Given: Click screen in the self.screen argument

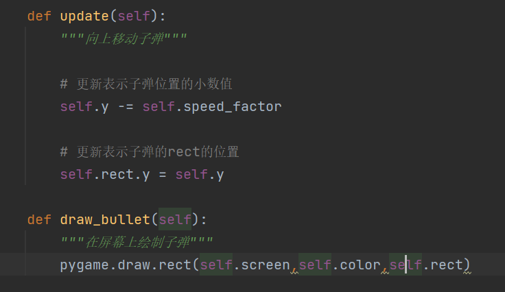Looking at the screenshot, I should 266,265.
